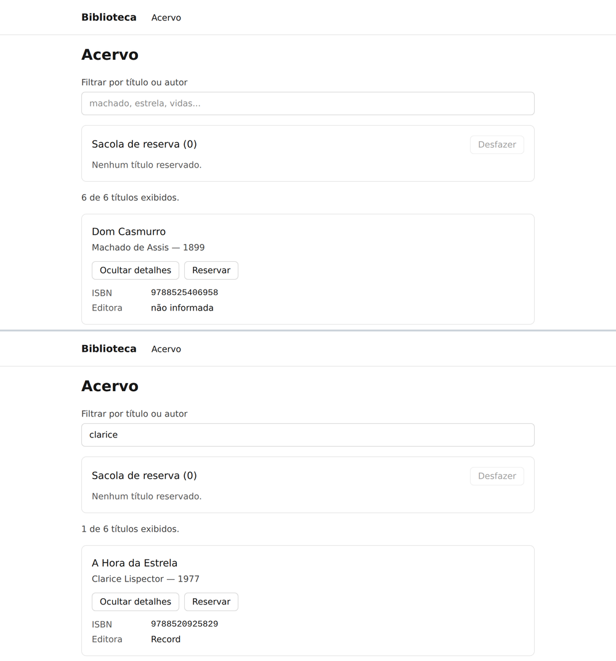616x661 pixels.
Task: Click the Machado de Assis — 1899 author line
Action: click(148, 248)
